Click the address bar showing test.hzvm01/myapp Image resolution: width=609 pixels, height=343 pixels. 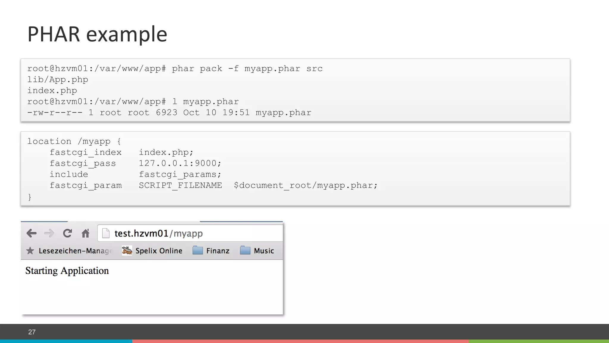(190, 233)
